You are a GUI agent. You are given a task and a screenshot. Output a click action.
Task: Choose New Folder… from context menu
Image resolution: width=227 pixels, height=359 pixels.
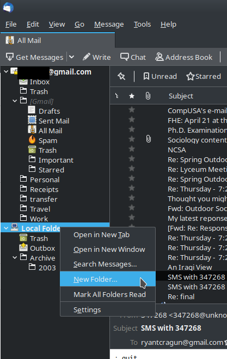point(108,279)
